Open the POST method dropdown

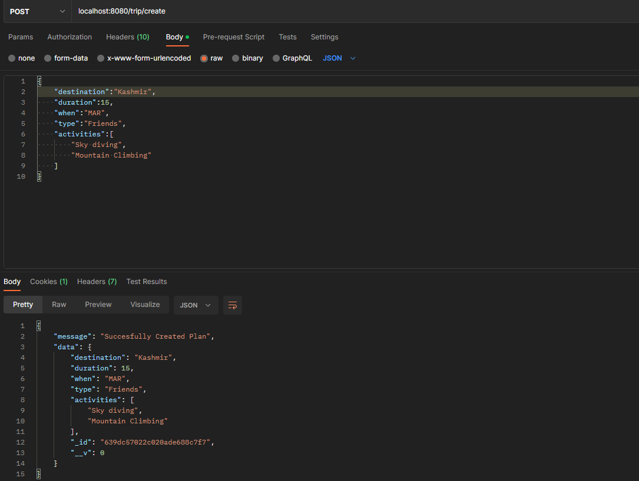coord(38,11)
